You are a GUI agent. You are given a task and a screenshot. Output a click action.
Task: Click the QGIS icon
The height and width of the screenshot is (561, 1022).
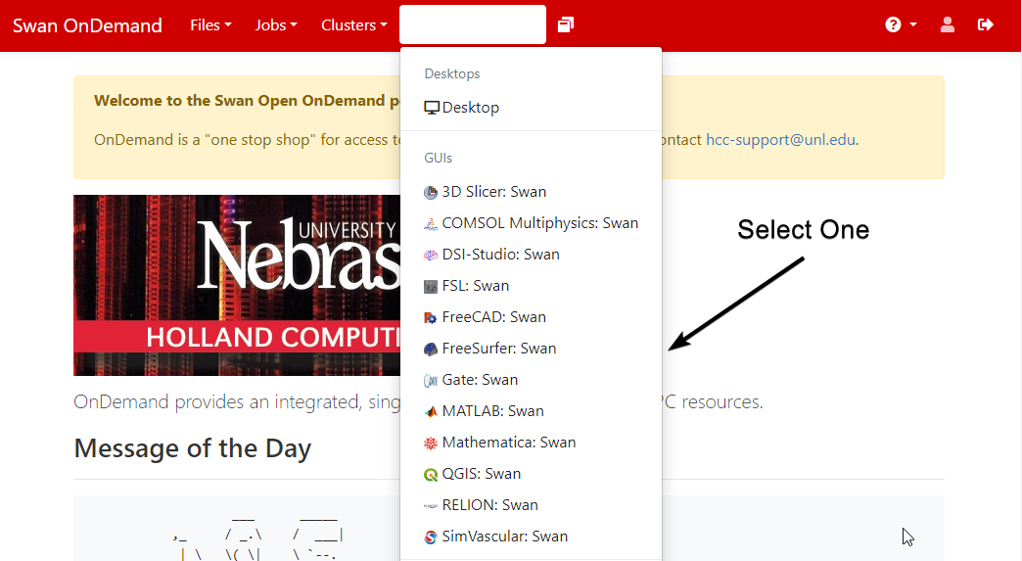pos(431,474)
